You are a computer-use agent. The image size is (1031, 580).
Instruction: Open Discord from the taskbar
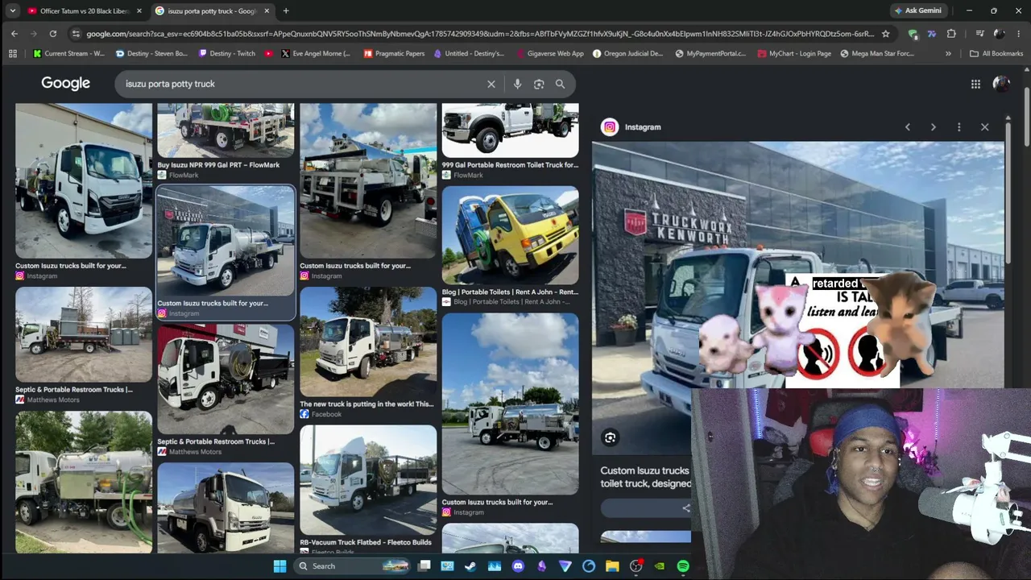518,566
